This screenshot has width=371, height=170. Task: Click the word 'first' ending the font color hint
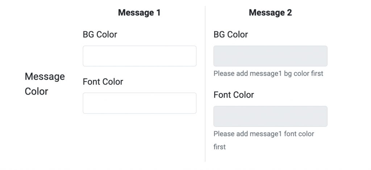coord(220,147)
